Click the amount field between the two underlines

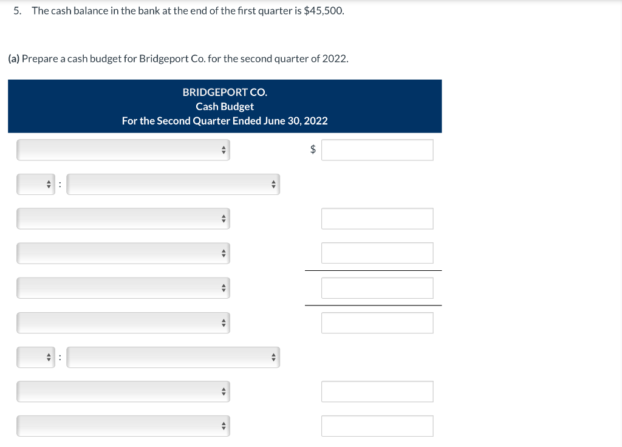point(377,288)
